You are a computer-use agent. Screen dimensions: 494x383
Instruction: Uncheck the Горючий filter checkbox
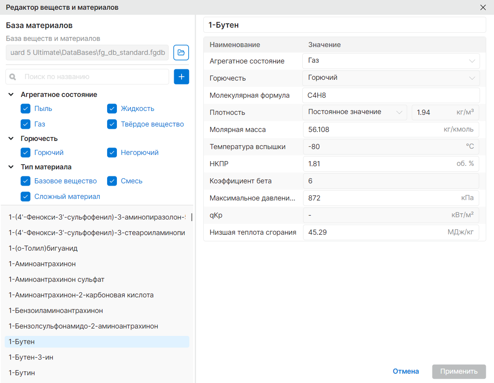pyautogui.click(x=26, y=153)
